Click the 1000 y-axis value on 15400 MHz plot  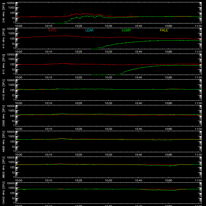coord(12,188)
